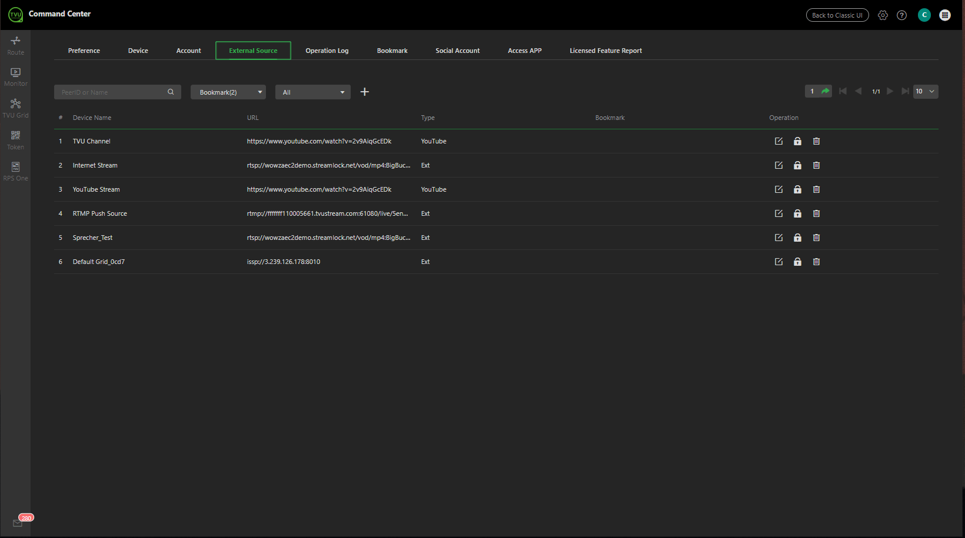The height and width of the screenshot is (538, 965).
Task: Switch to the Social Account tab
Action: click(458, 51)
